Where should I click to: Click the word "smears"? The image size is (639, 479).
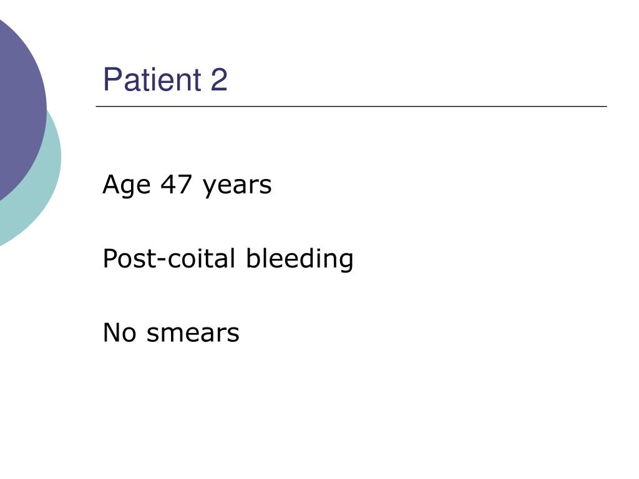click(193, 333)
